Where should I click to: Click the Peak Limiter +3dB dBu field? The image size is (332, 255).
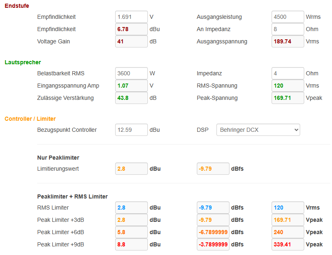pos(131,220)
